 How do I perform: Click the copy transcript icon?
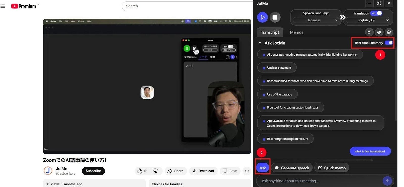click(x=369, y=32)
